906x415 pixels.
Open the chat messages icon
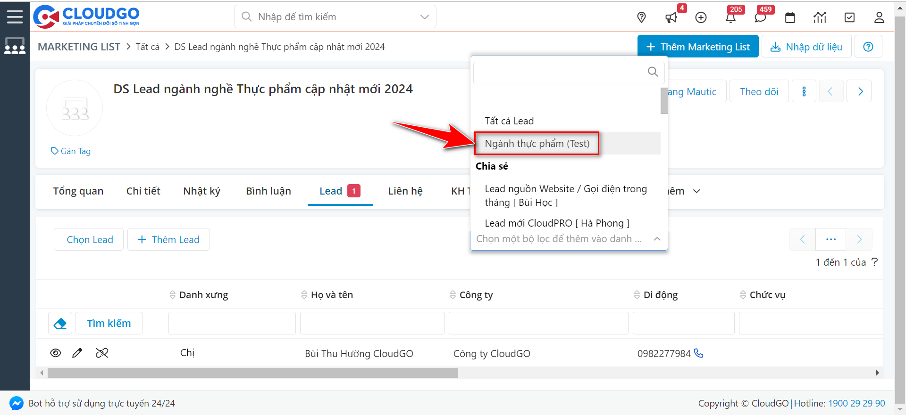[760, 18]
